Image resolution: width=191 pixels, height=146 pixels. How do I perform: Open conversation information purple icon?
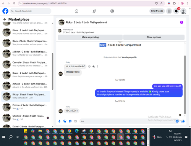tap(181, 22)
